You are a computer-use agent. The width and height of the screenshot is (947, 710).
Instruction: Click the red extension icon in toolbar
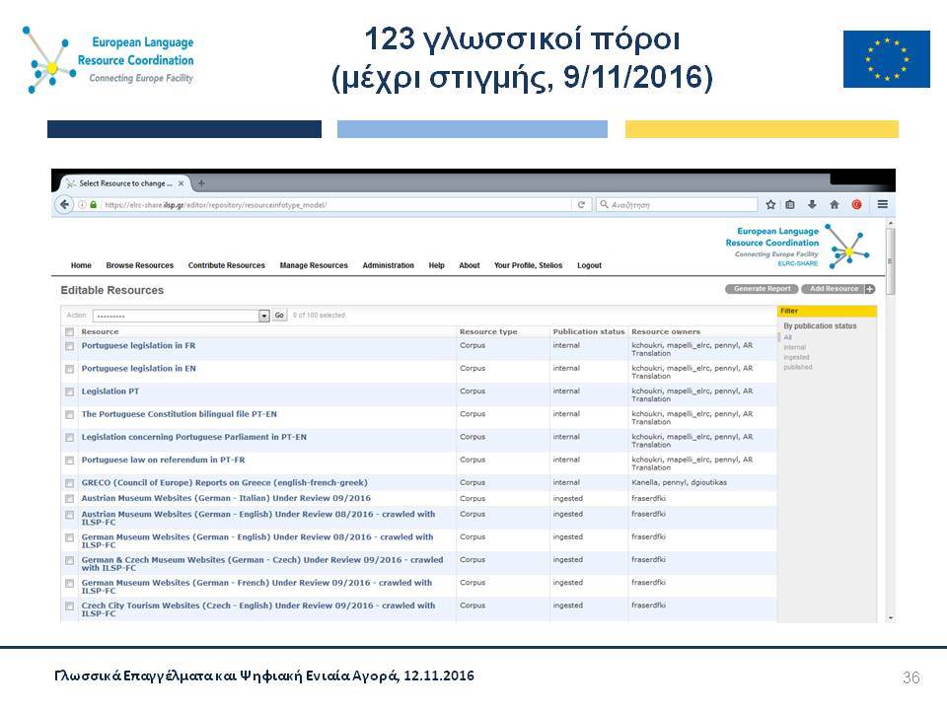pyautogui.click(x=856, y=205)
